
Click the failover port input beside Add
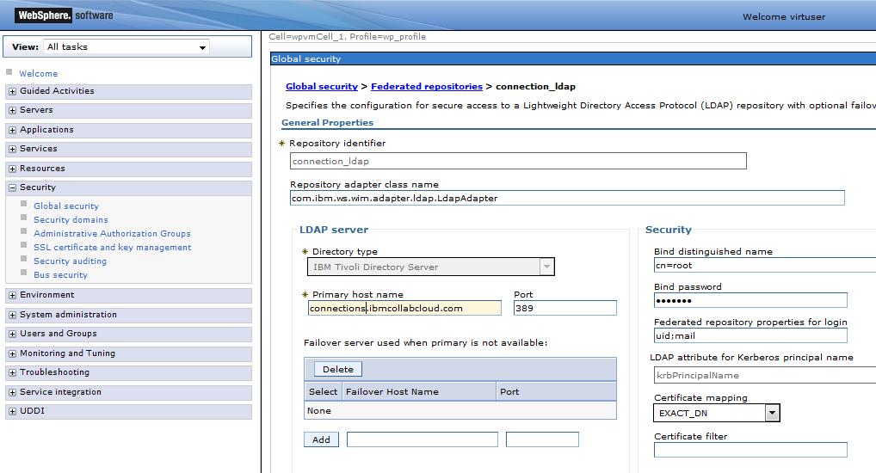click(542, 439)
